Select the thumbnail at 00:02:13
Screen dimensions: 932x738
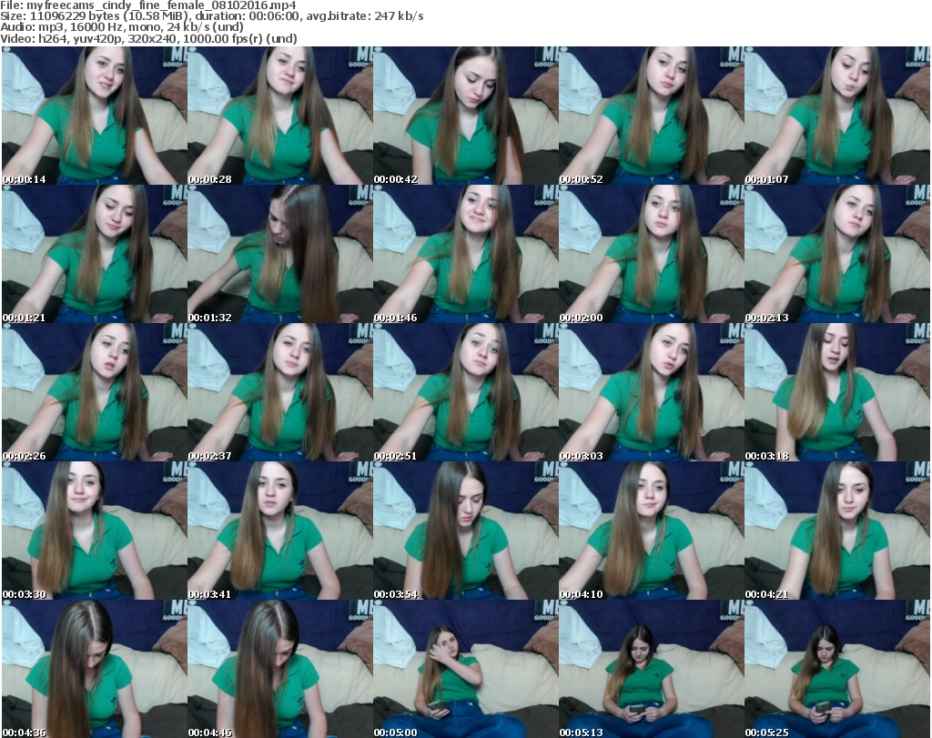coord(837,254)
